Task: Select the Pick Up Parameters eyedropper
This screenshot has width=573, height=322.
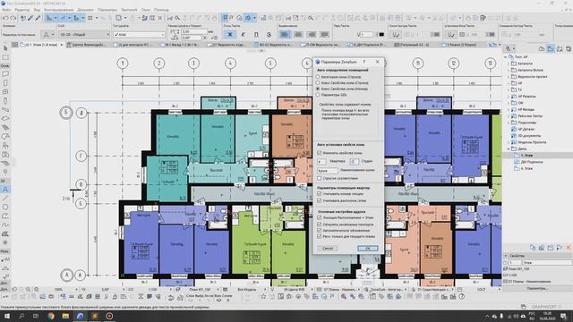Action: 30,18
